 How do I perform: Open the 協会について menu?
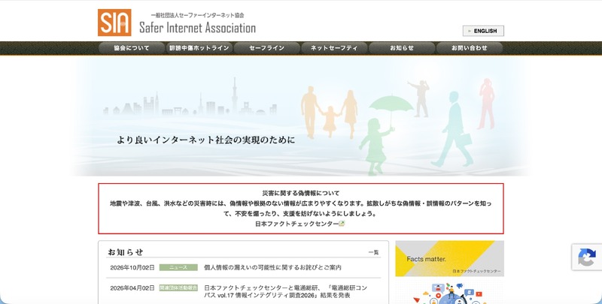point(132,48)
